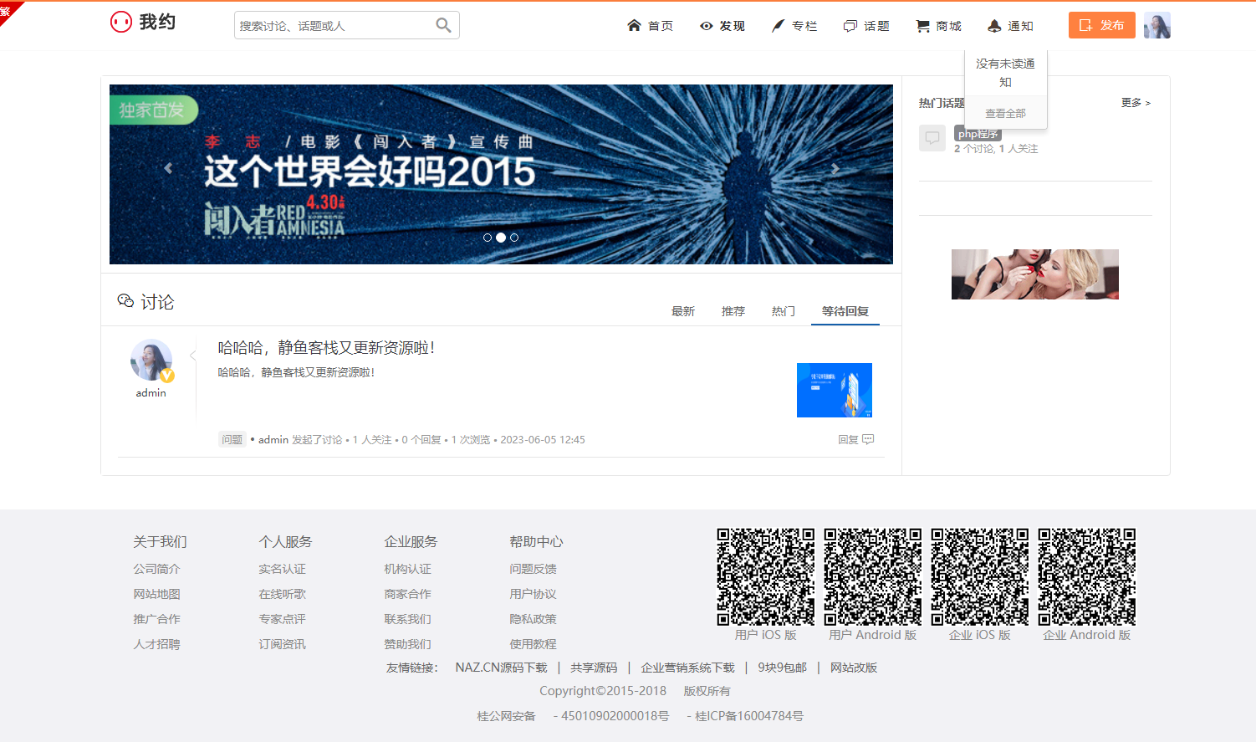
Task: Go to previous banner slide arrow
Action: (x=168, y=169)
